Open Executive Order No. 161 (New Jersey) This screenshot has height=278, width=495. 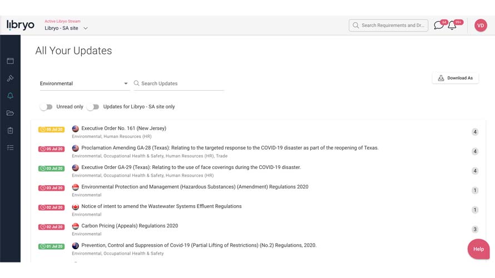(x=123, y=128)
